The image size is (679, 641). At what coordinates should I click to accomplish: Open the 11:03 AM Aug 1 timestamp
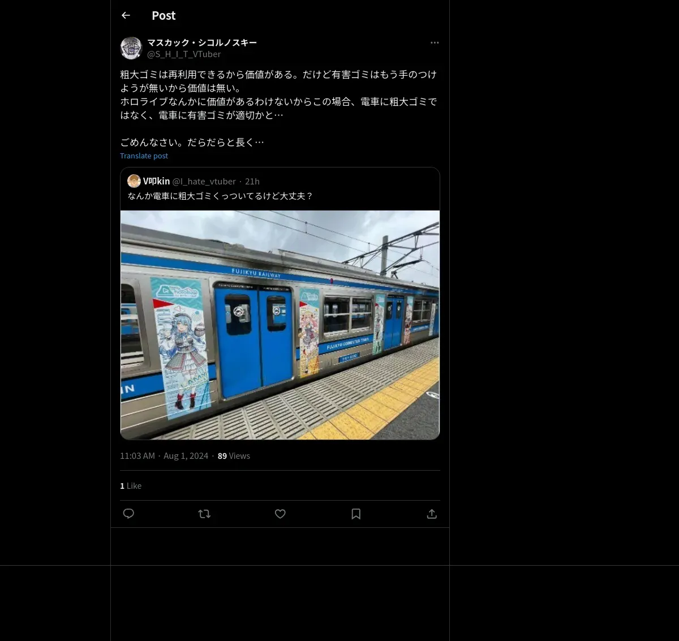point(164,456)
